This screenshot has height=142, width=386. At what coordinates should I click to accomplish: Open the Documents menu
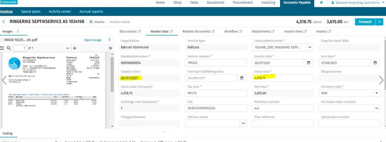click(215, 3)
